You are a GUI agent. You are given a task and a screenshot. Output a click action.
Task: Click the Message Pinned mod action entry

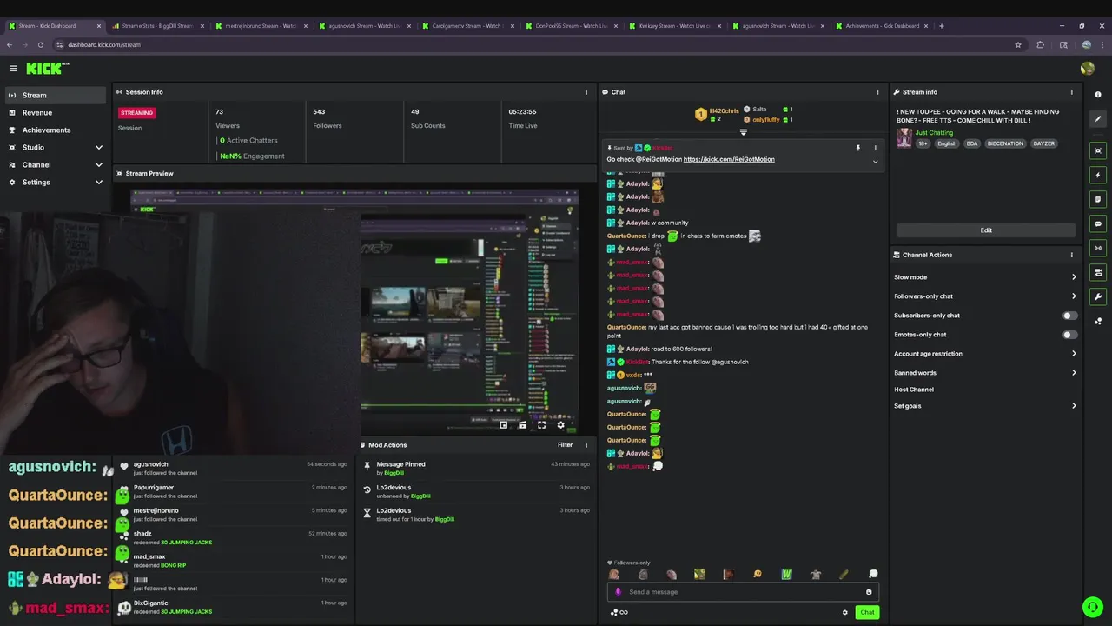pyautogui.click(x=475, y=468)
